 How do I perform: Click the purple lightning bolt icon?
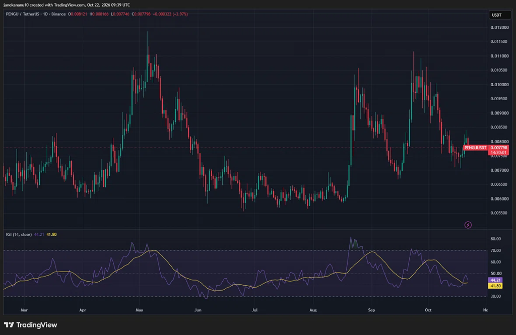coord(468,225)
